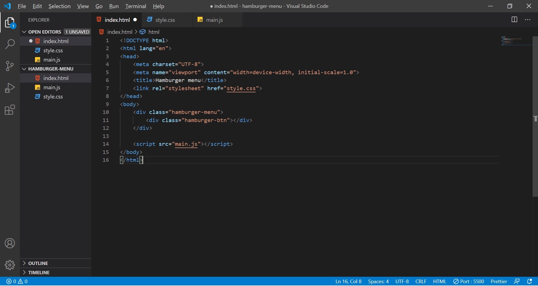This screenshot has width=538, height=286.
Task: Click the Hamburger menu title text in code
Action: tap(178, 80)
